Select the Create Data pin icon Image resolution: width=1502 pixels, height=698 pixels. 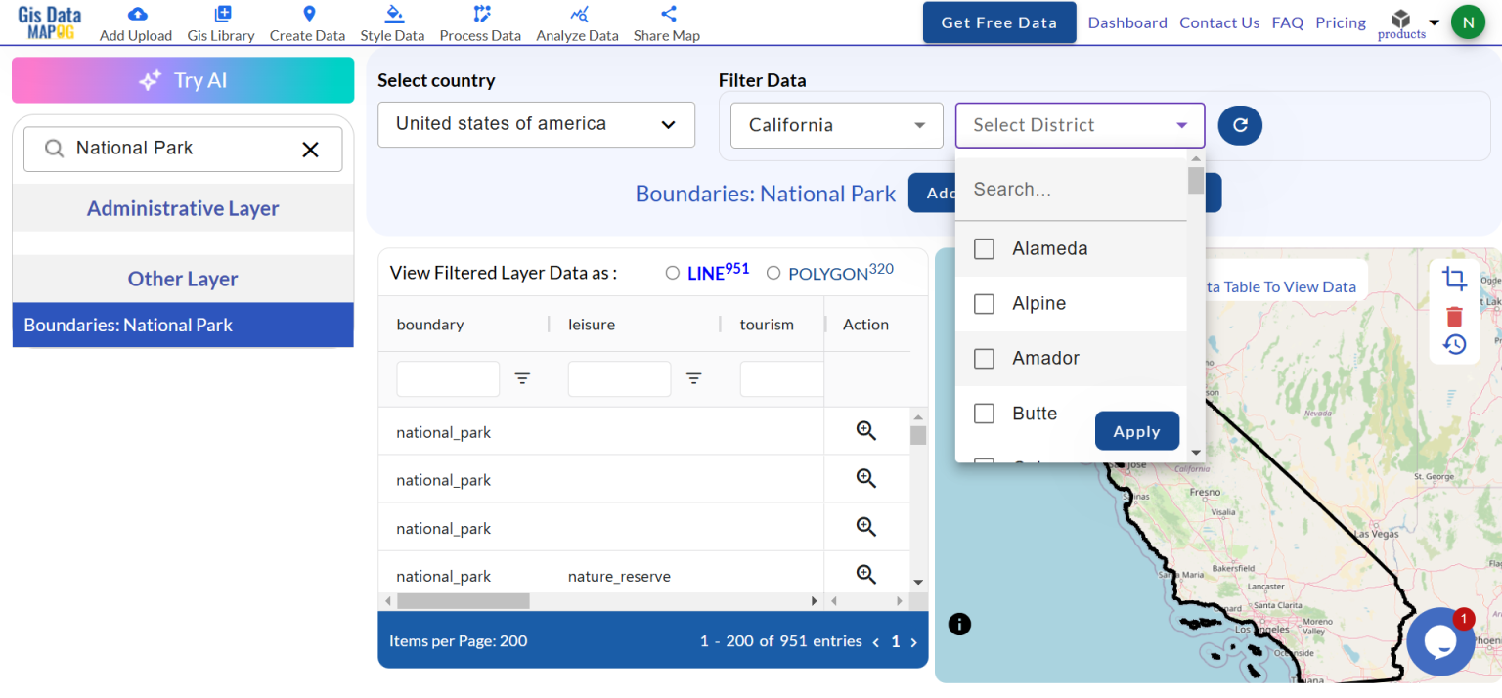[x=307, y=13]
